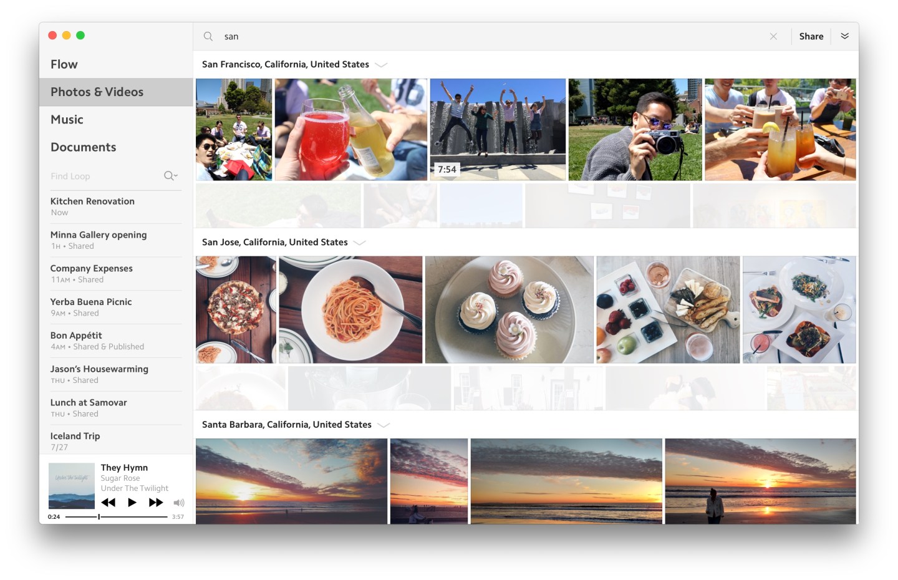The image size is (898, 580).
Task: Go to the Flow section
Action: tap(64, 64)
